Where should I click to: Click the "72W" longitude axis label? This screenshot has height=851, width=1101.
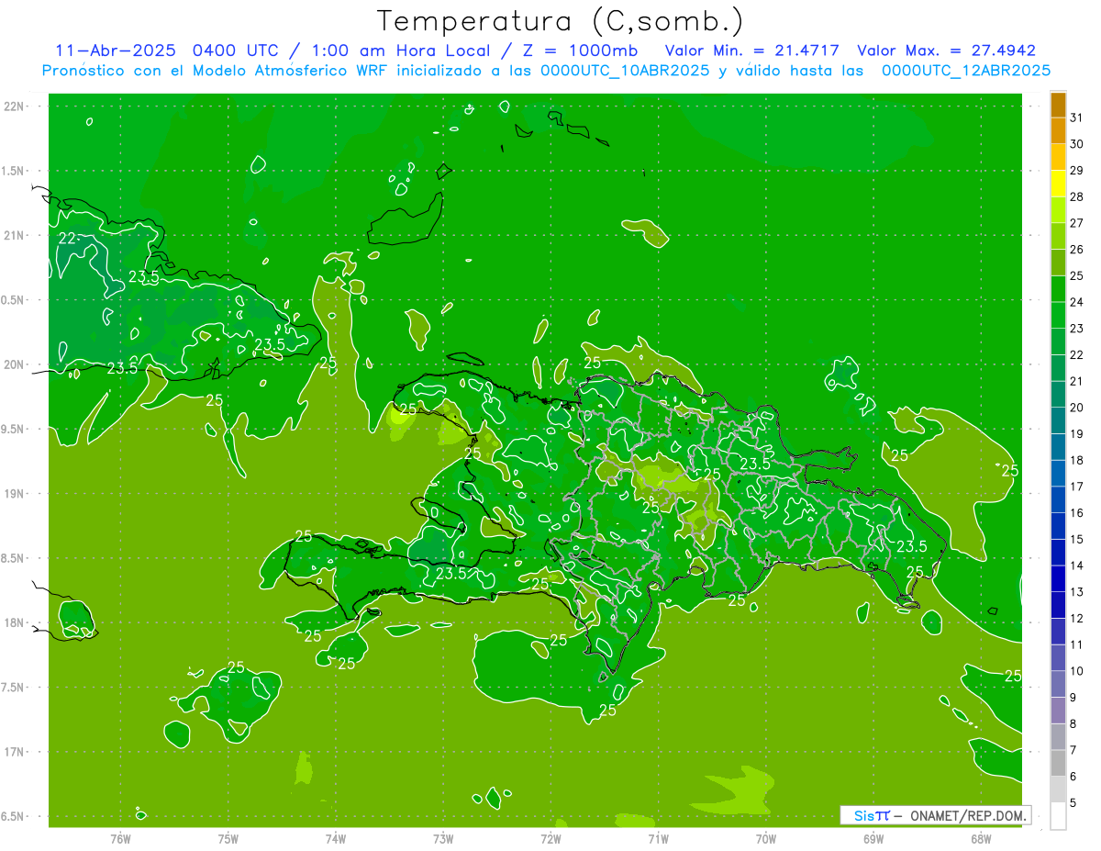[550, 838]
